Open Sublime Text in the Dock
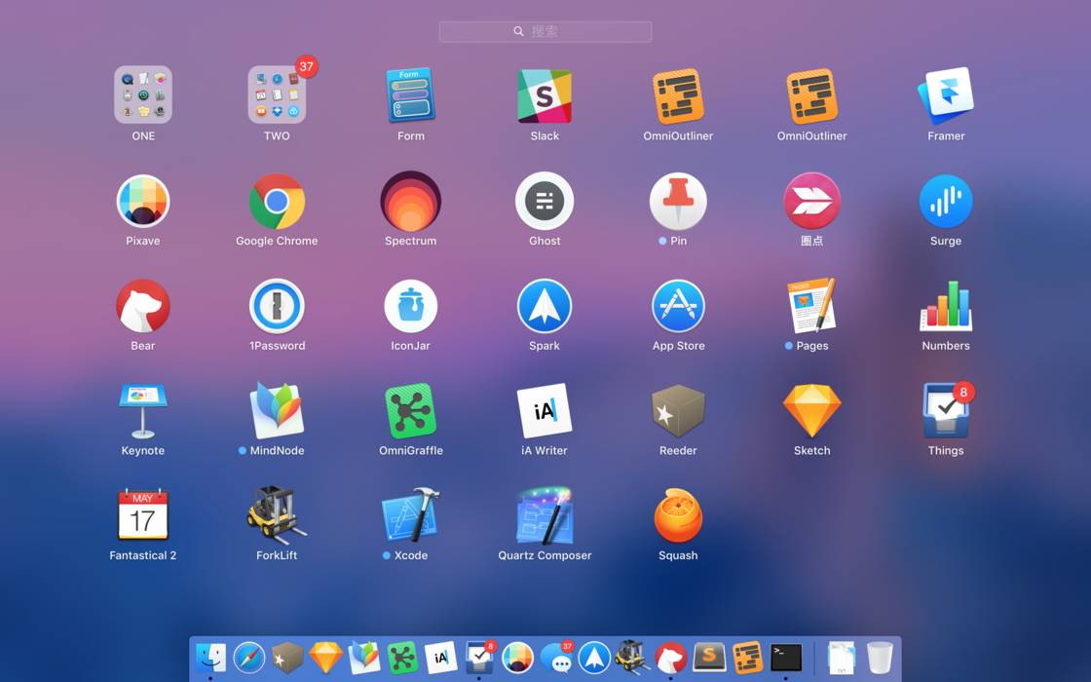Screen dimensions: 1091x682 click(709, 658)
